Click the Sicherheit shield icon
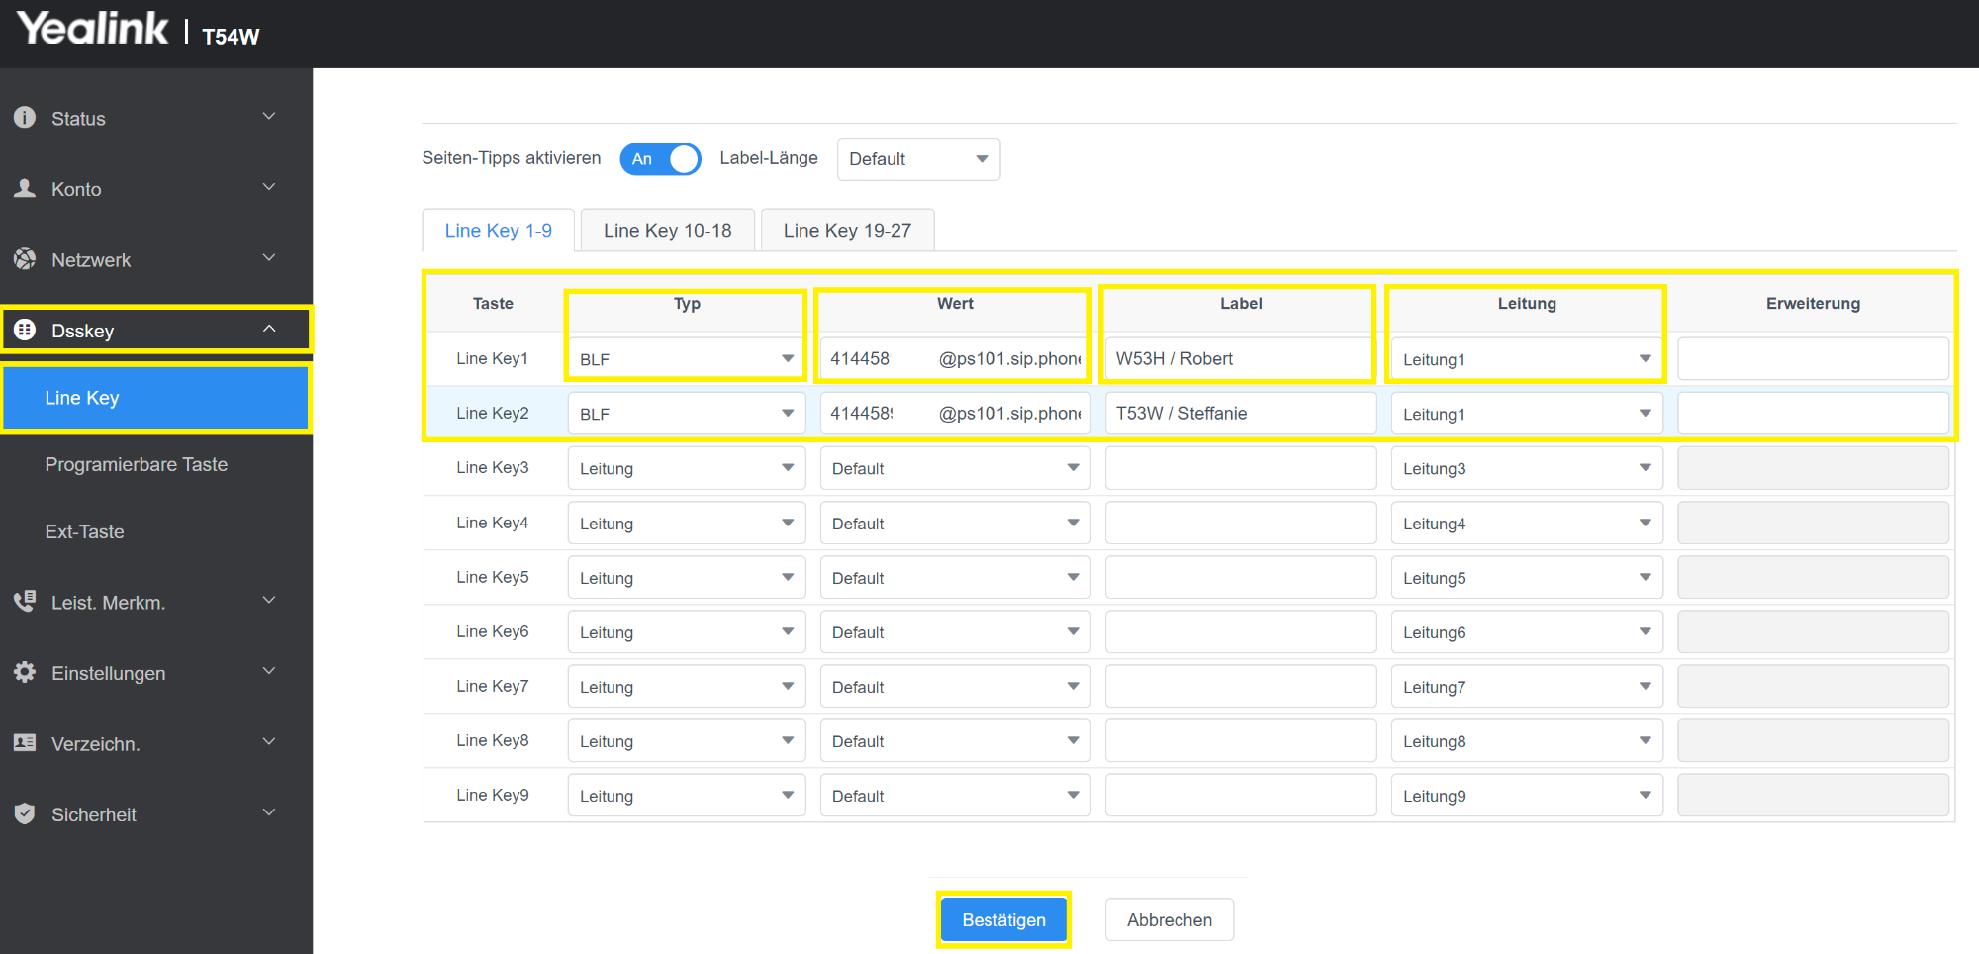 pos(25,813)
